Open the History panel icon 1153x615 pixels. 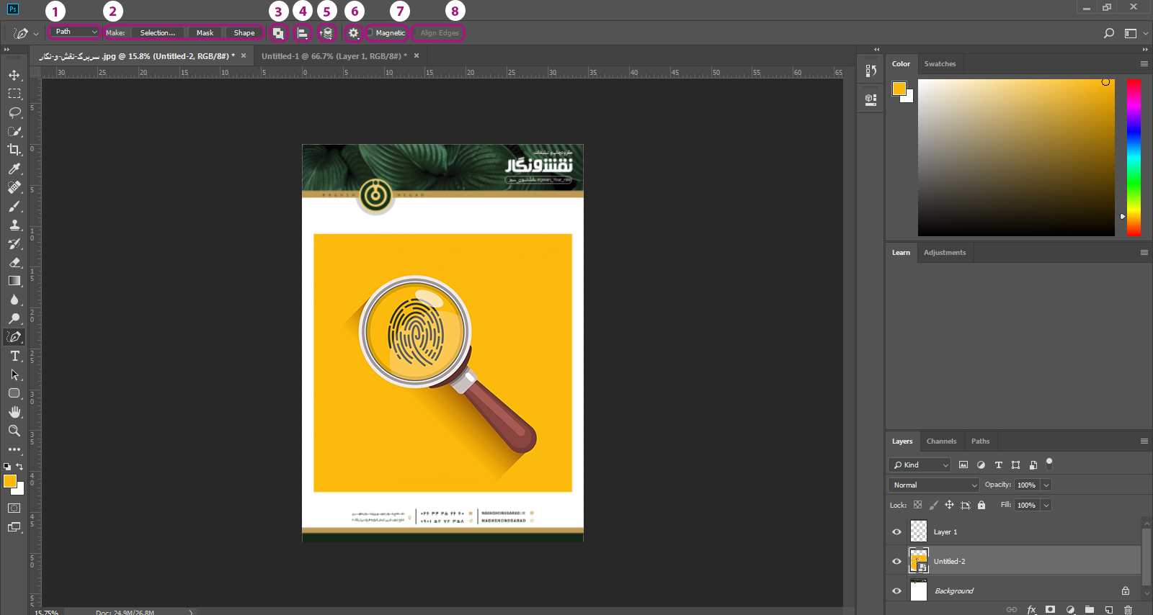pyautogui.click(x=871, y=71)
